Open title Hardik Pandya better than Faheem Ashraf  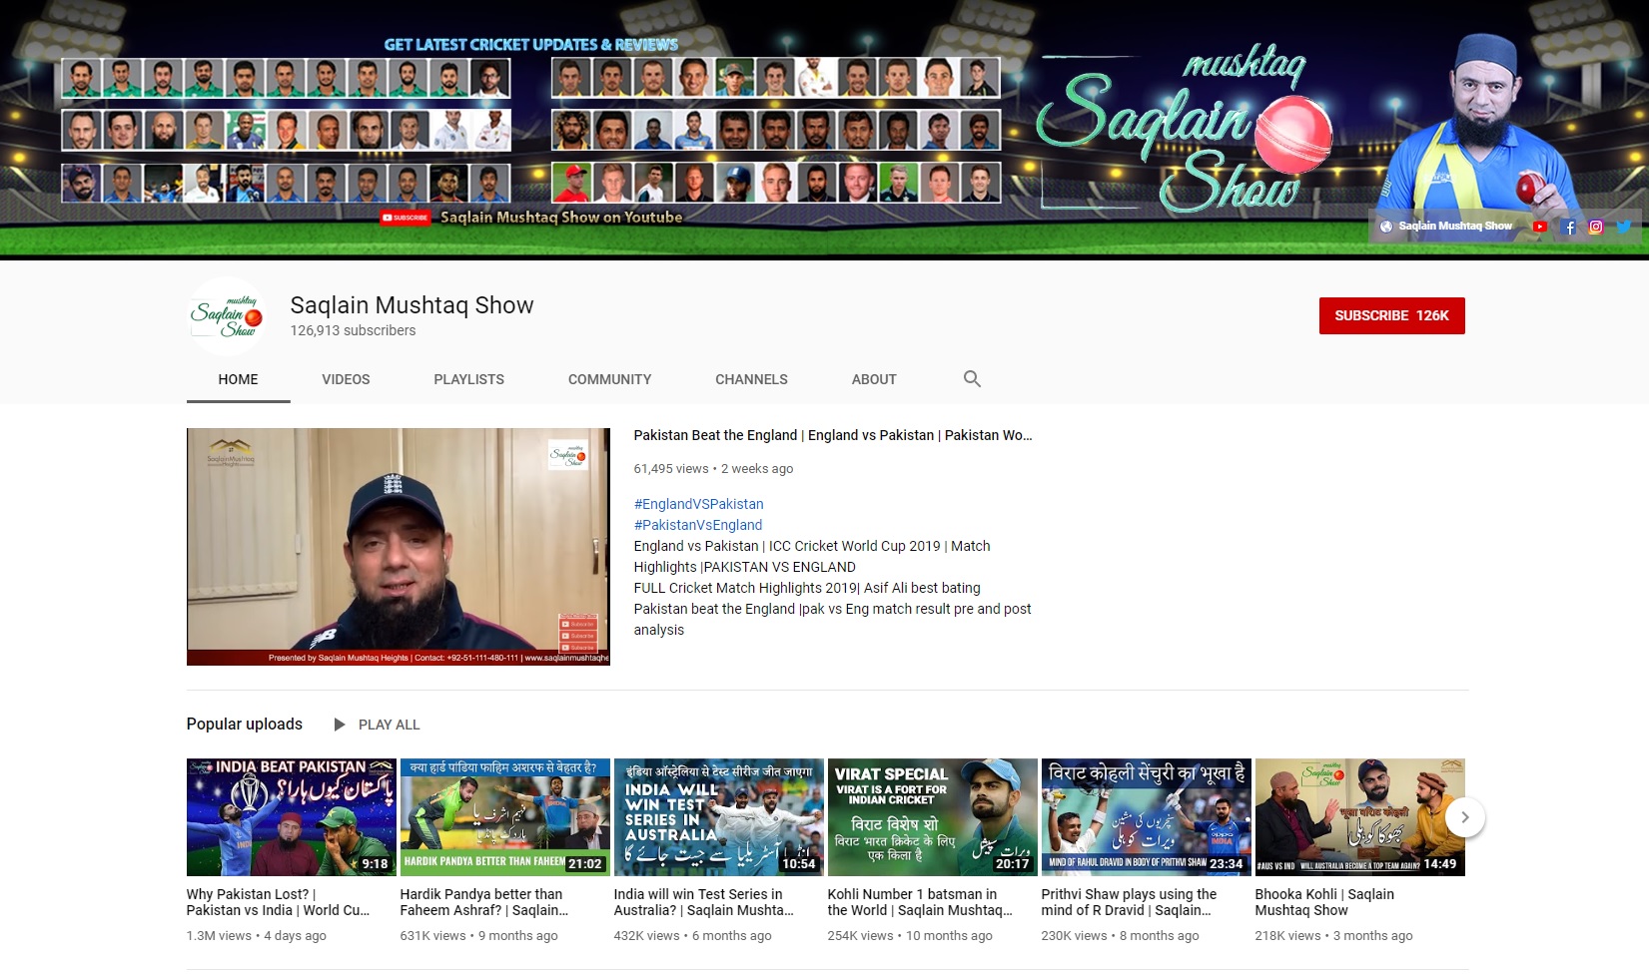point(484,902)
